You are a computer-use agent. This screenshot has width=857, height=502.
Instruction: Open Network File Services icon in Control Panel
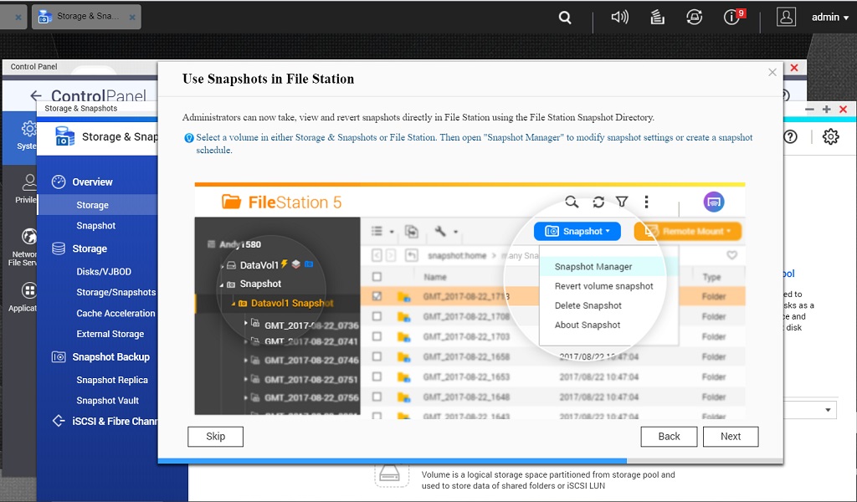28,237
